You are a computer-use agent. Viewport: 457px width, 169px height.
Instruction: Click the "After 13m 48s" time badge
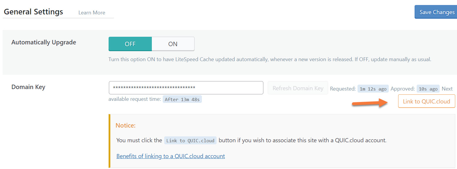[x=182, y=99]
